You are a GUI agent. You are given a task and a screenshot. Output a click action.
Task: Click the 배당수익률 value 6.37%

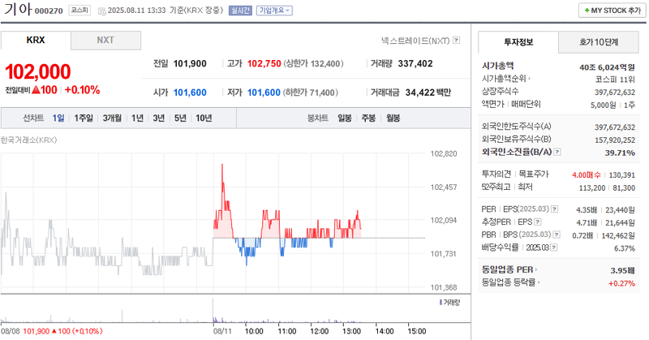click(625, 248)
